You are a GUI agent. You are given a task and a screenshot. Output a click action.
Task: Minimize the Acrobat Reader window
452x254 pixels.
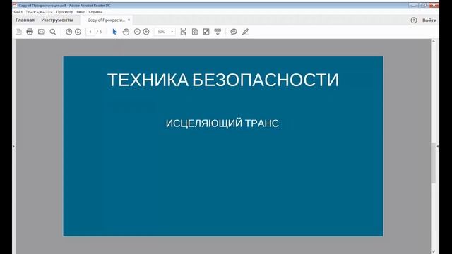[413, 5]
